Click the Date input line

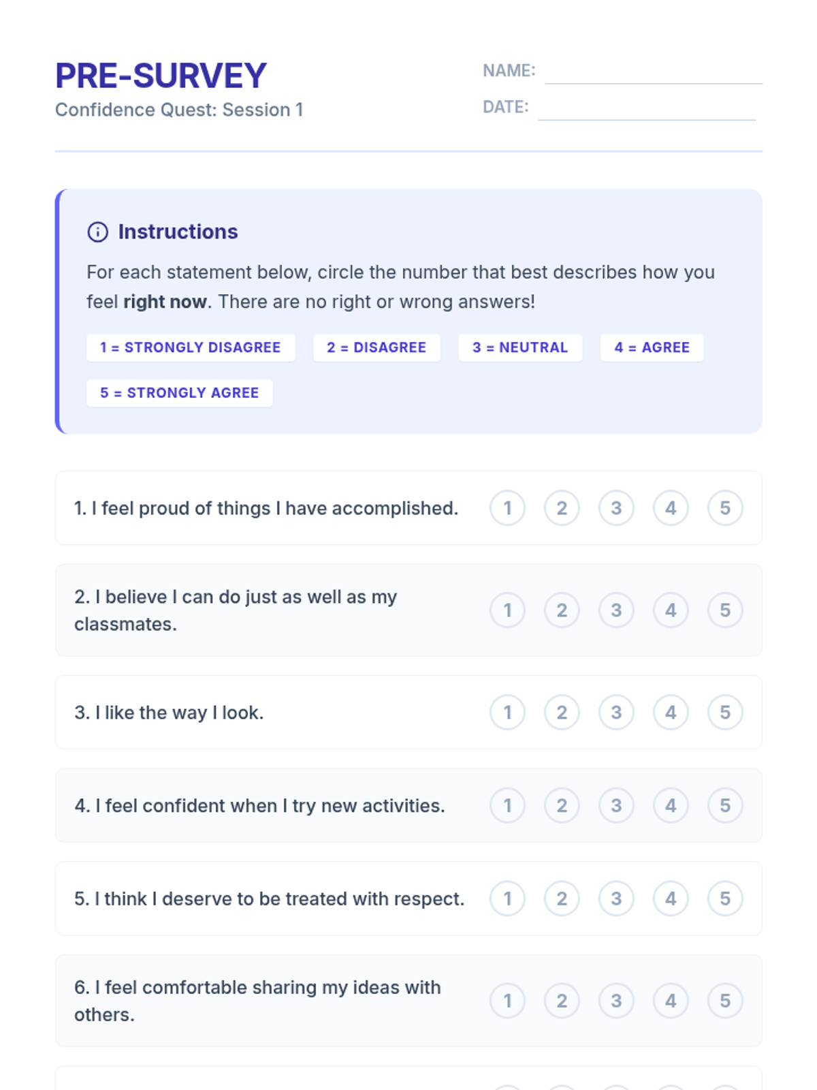[646, 108]
